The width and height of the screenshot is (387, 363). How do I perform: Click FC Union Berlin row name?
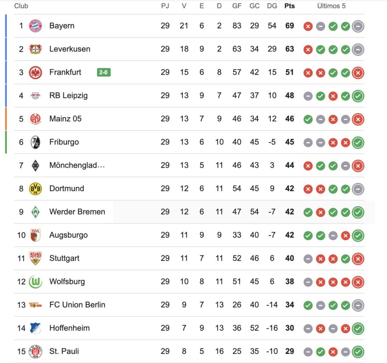[x=77, y=305]
